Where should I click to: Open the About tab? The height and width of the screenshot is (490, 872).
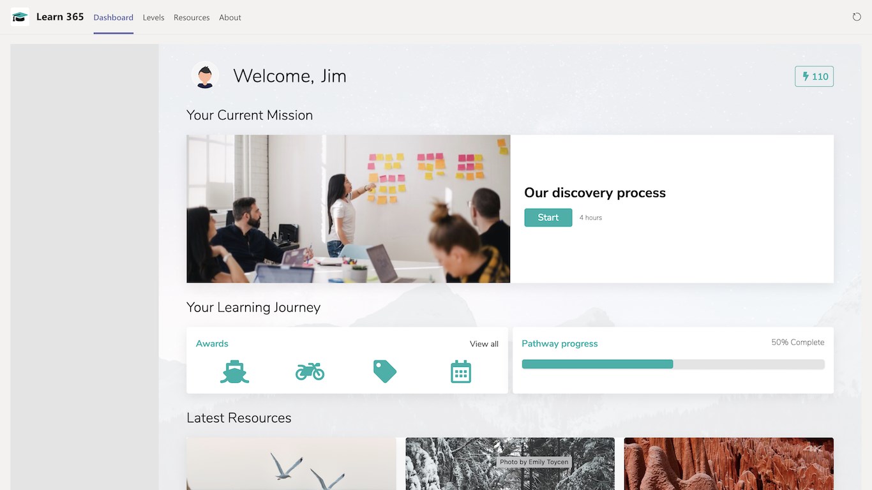(x=230, y=17)
